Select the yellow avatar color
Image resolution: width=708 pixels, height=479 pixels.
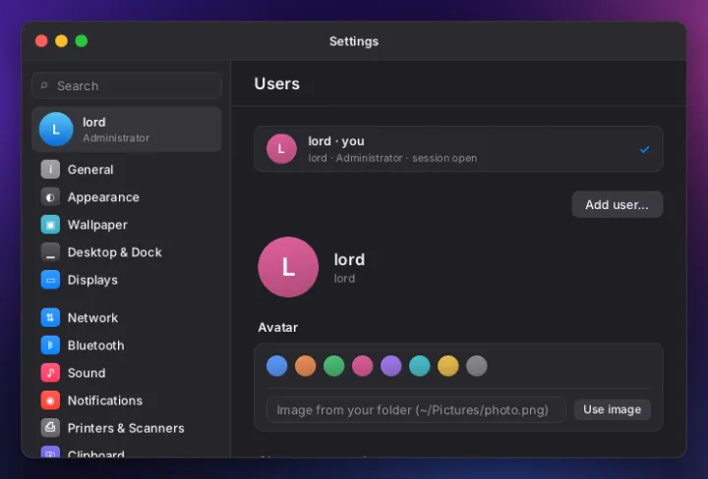[448, 365]
